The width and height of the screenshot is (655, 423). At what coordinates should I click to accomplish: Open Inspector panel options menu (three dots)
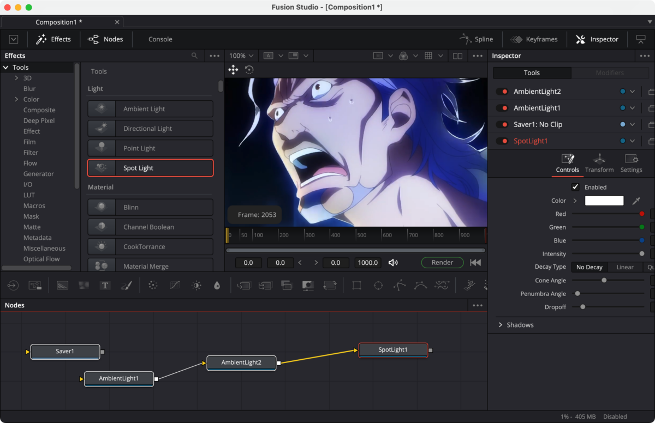(x=645, y=56)
